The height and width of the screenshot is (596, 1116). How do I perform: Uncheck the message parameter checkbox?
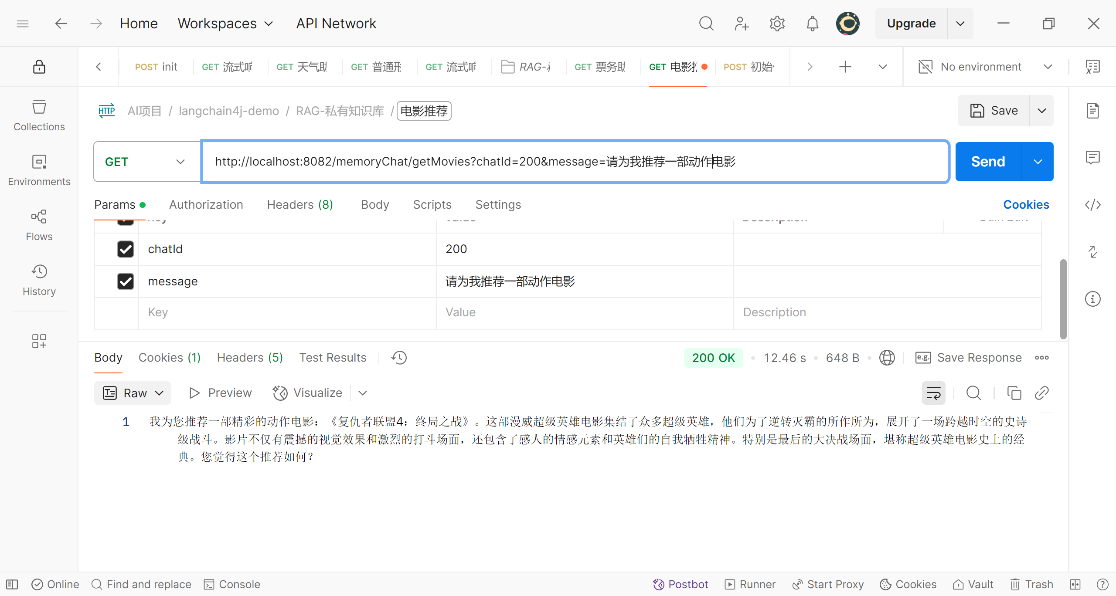[x=126, y=281]
